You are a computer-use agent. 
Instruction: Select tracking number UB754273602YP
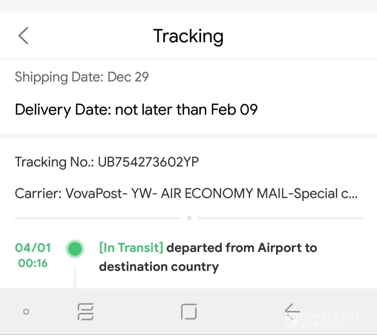(x=148, y=162)
